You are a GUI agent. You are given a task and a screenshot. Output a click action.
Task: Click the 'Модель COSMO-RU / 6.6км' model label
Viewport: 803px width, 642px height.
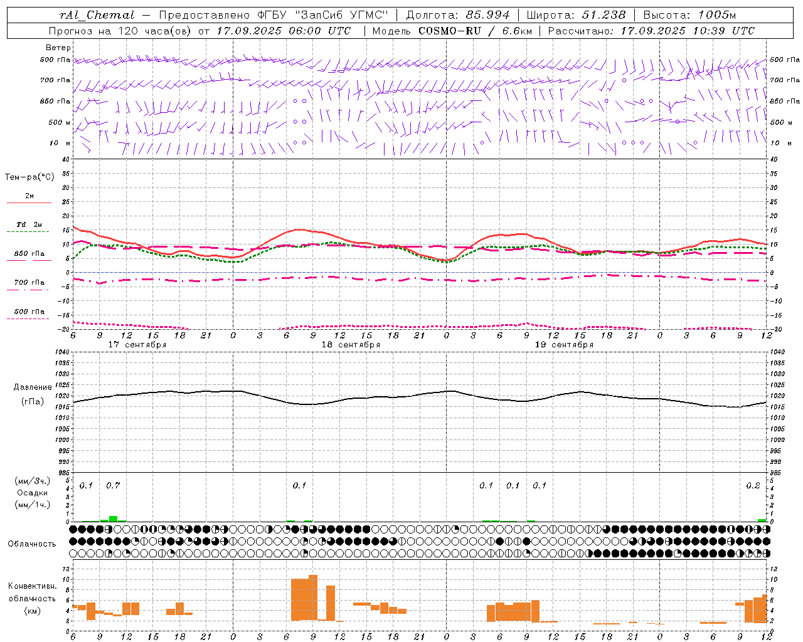point(451,31)
